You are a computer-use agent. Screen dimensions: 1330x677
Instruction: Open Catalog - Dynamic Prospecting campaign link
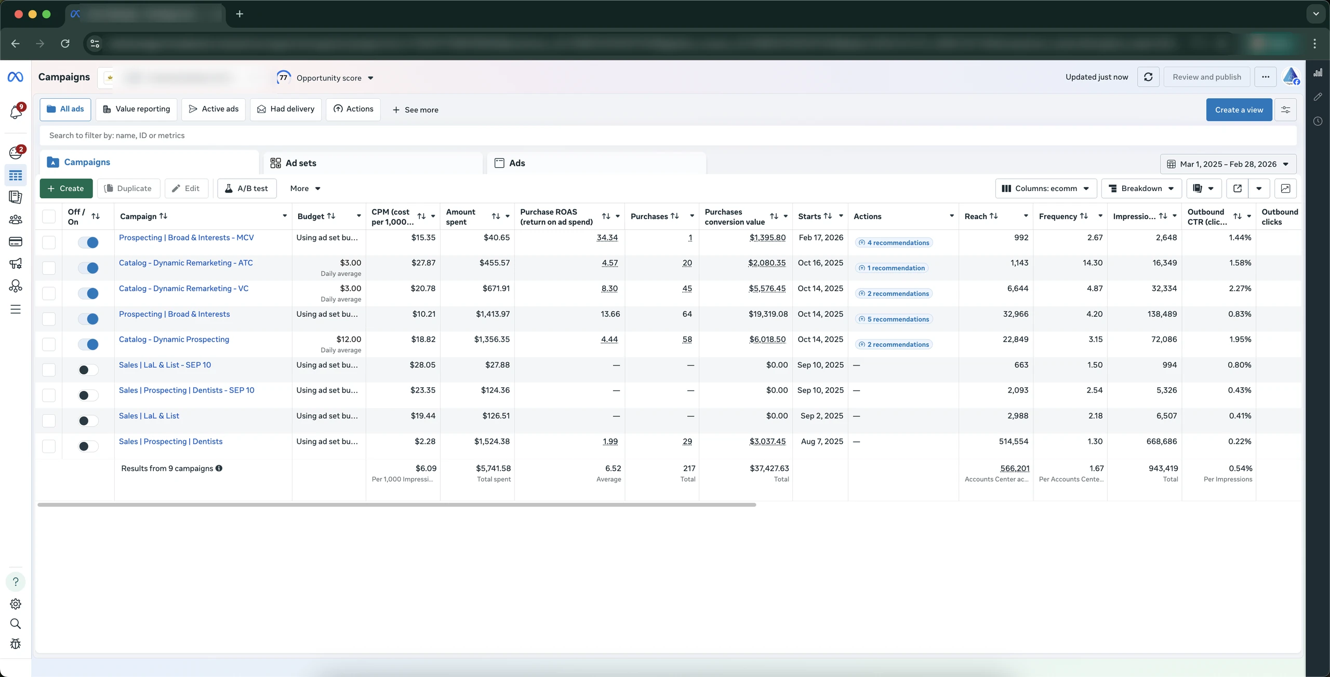coord(174,340)
